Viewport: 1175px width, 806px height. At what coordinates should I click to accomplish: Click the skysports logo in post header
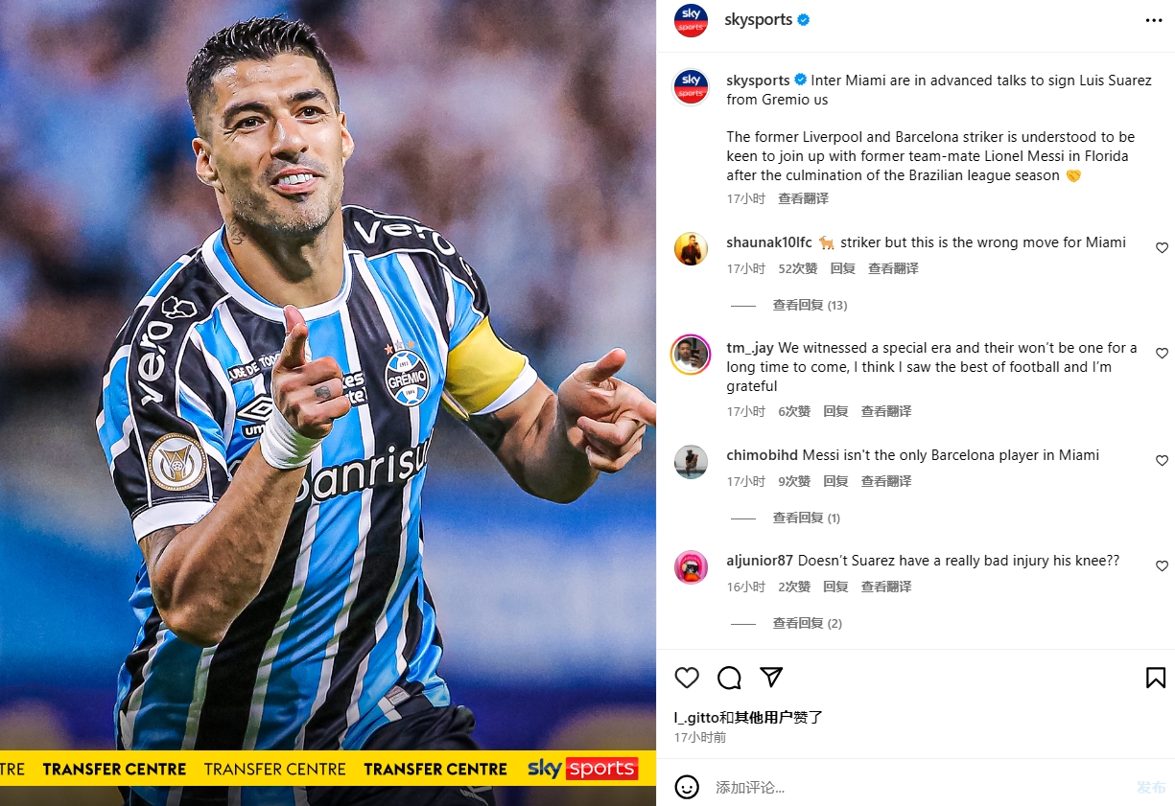691,20
